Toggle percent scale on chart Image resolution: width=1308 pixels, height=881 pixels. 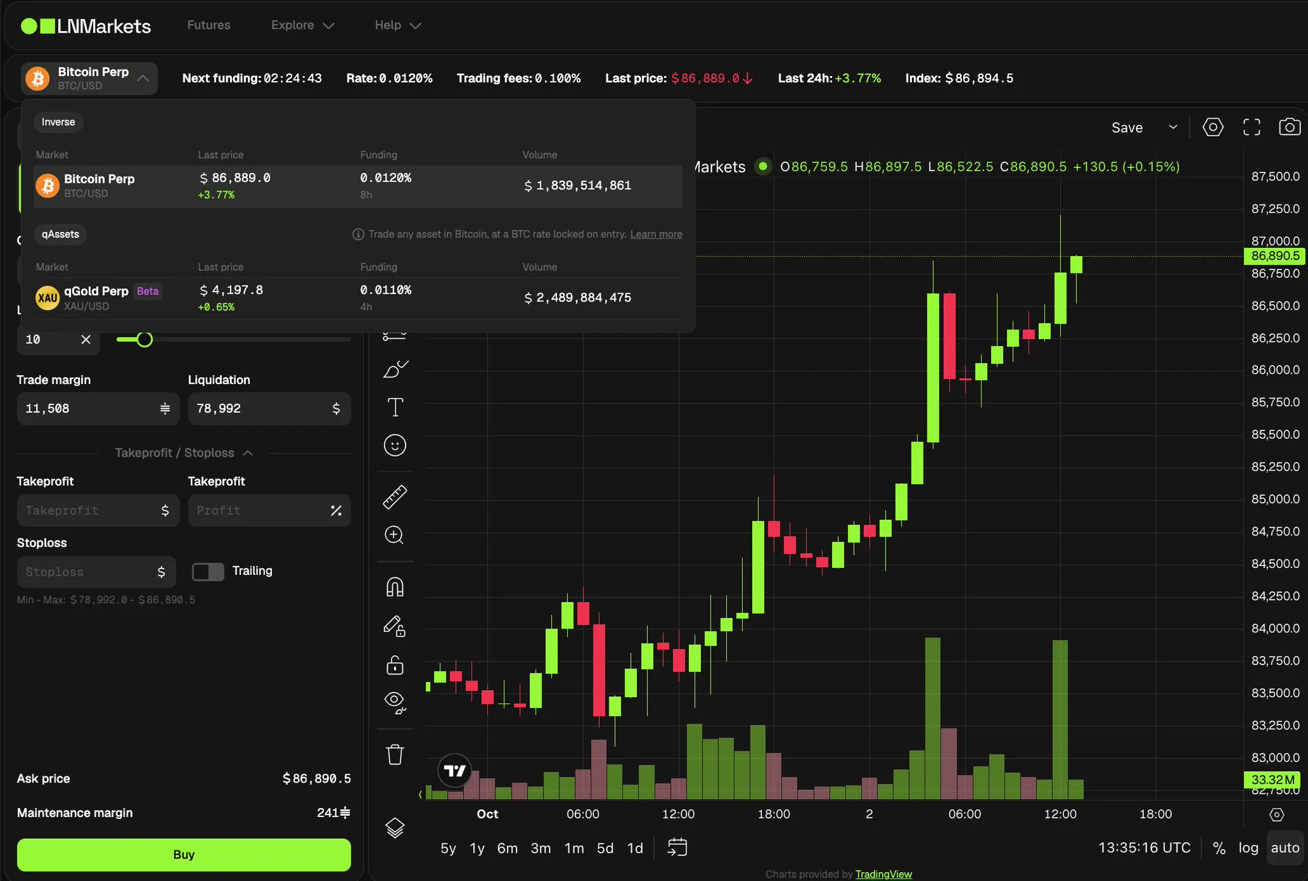point(1219,848)
